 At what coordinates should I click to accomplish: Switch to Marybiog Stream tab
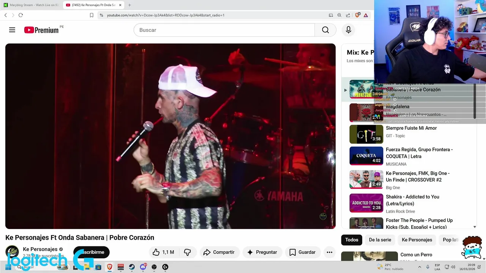pos(32,5)
